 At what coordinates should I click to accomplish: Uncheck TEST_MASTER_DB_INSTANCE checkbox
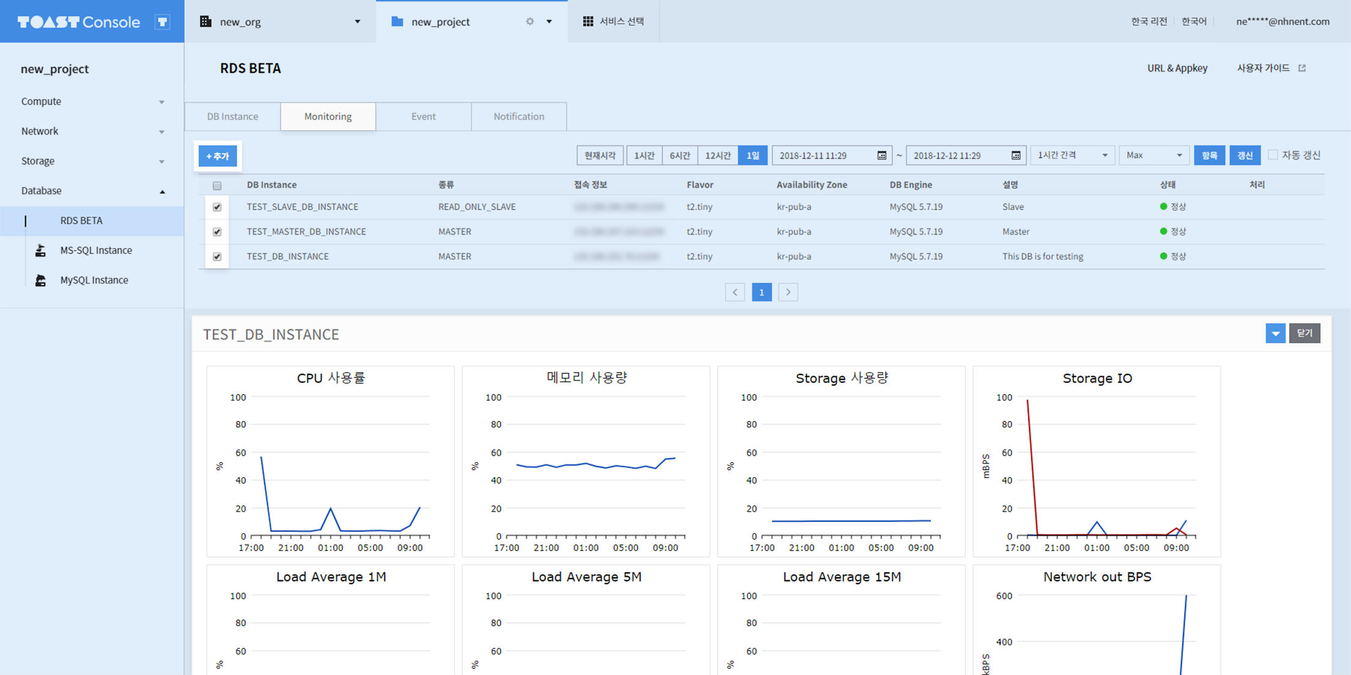217,232
